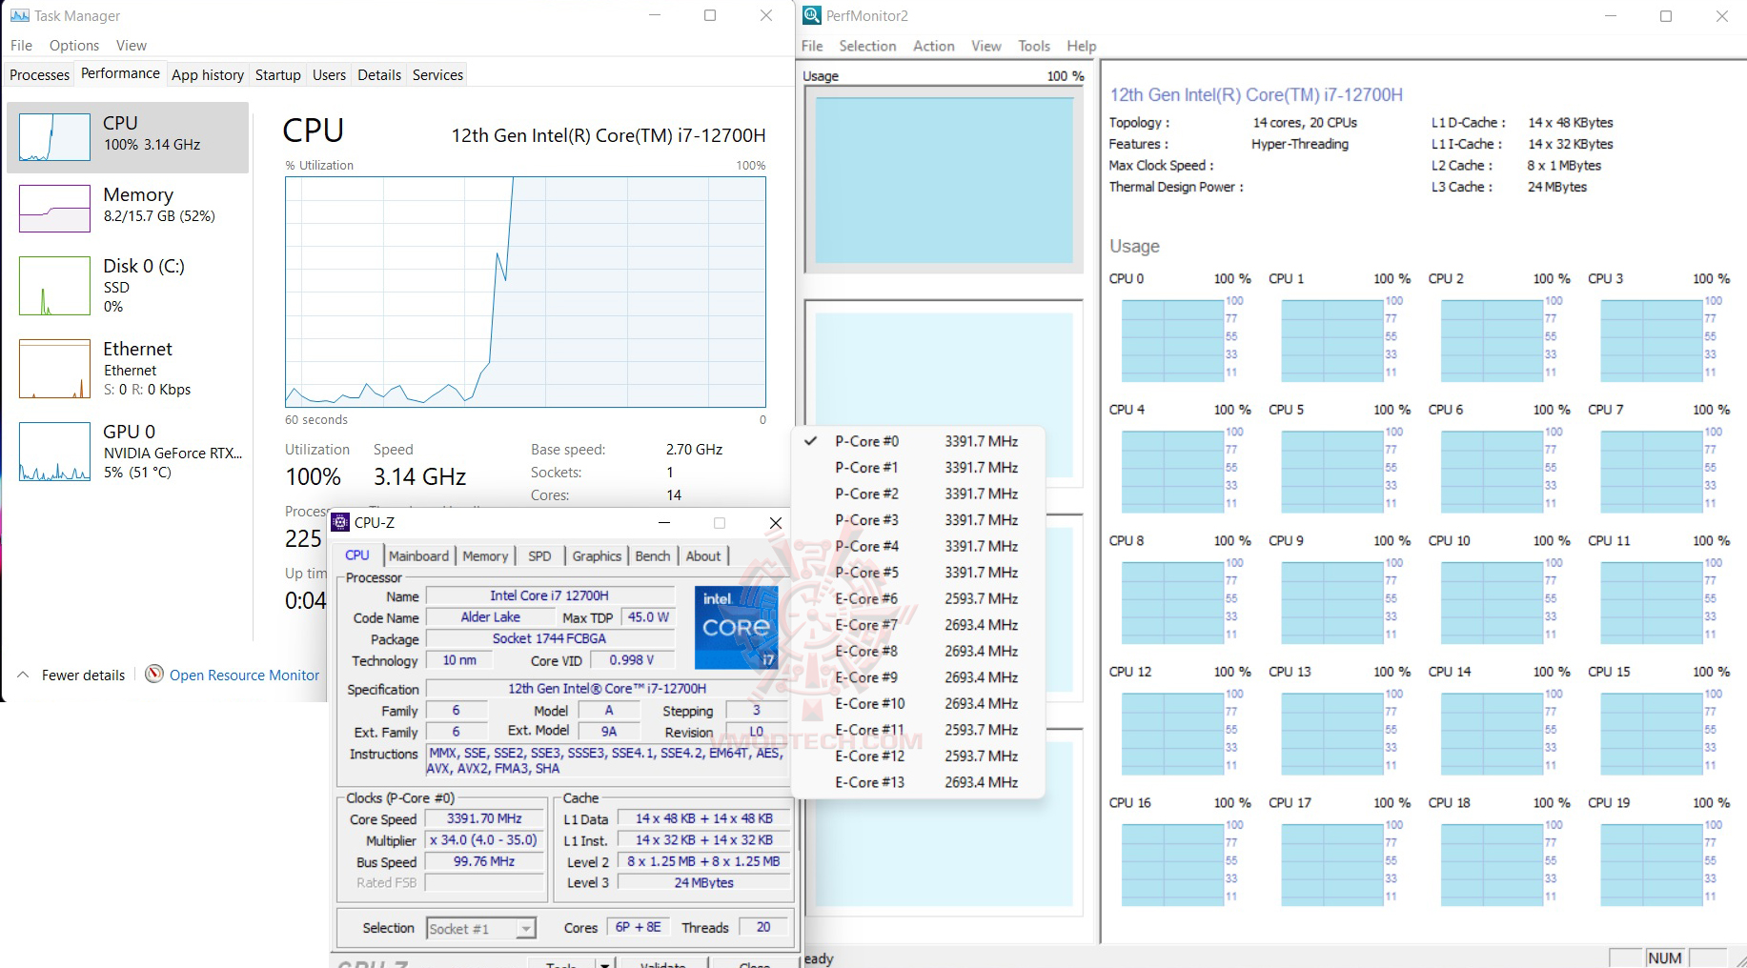Click the Resource Monitor gauge icon
The image size is (1747, 968).
click(154, 675)
